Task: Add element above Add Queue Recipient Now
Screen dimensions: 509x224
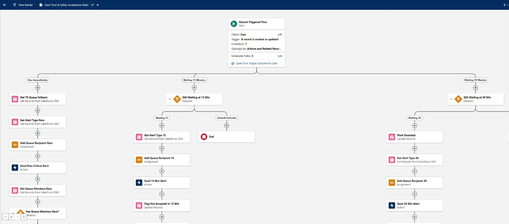Action: point(38,133)
